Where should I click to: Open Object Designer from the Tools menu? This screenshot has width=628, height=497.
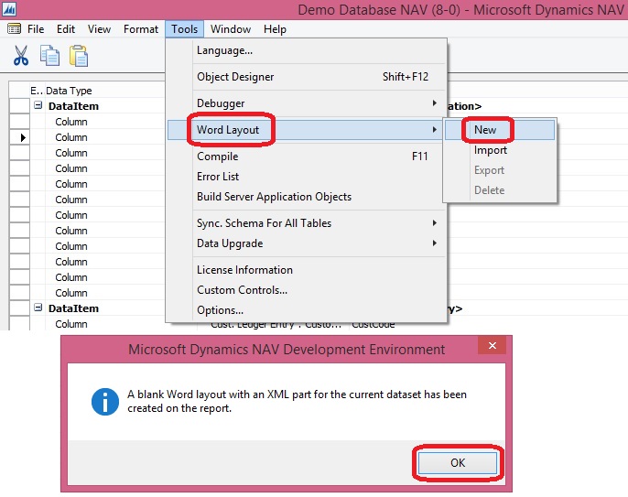(x=235, y=77)
